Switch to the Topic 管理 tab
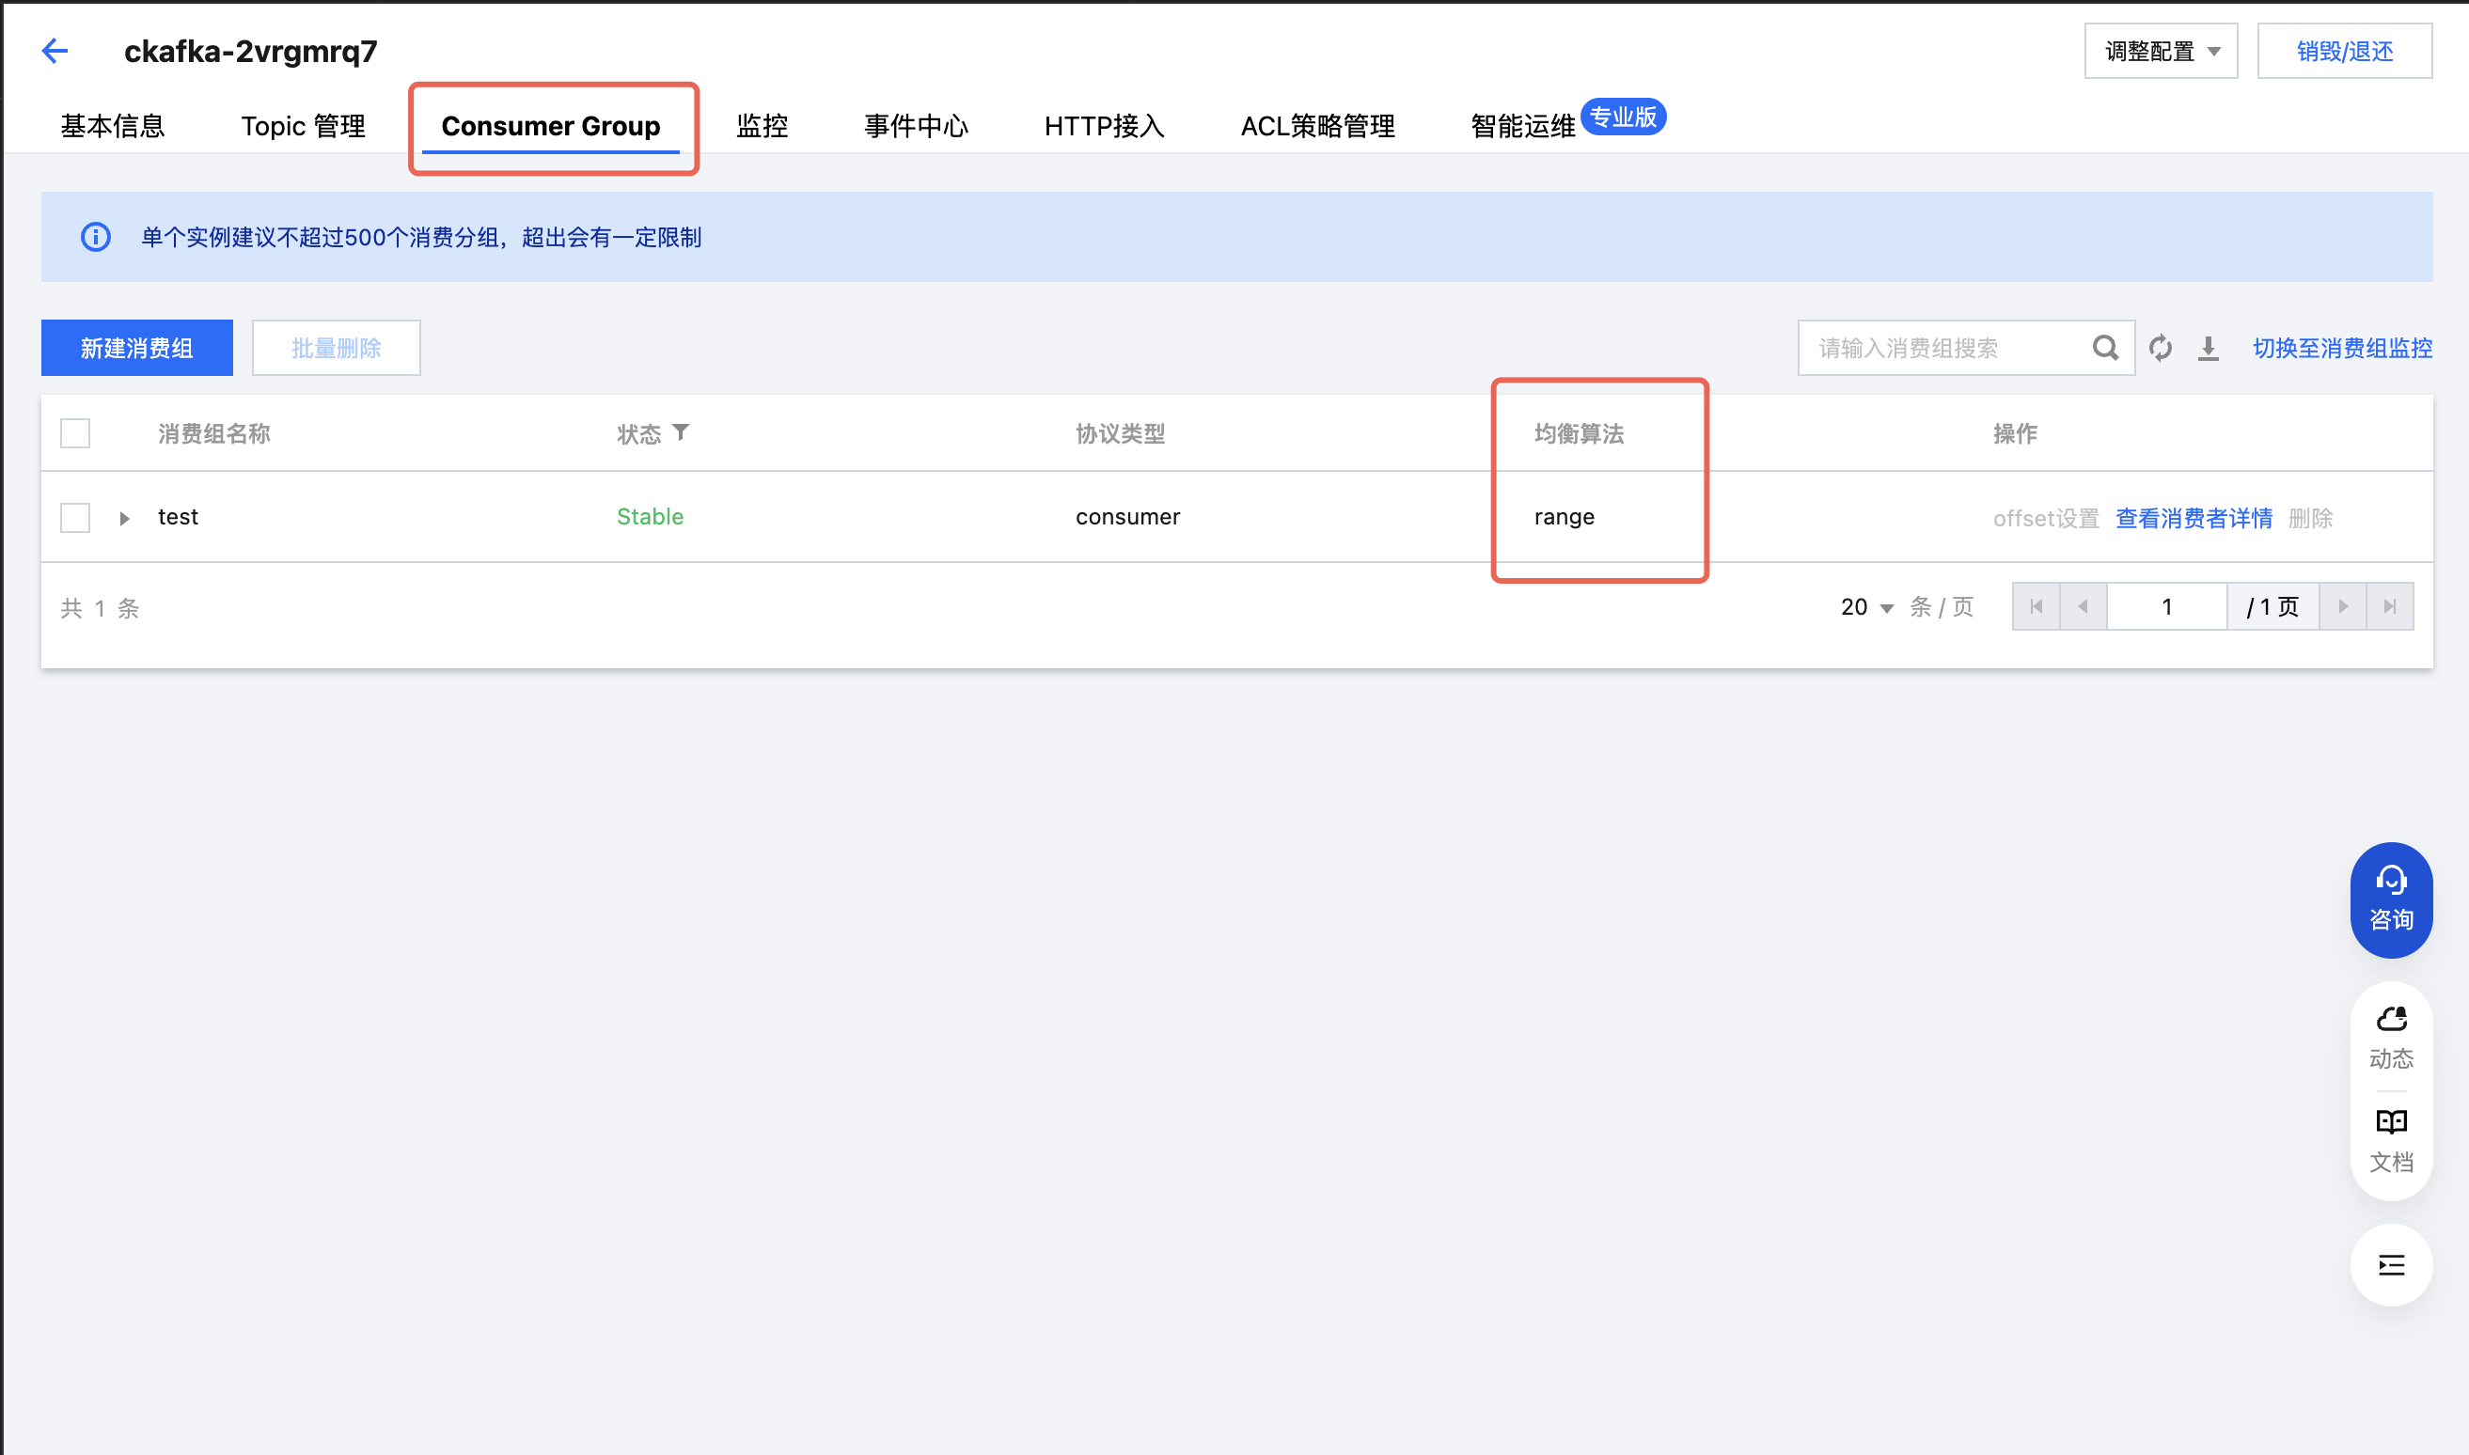This screenshot has height=1455, width=2469. coord(303,127)
